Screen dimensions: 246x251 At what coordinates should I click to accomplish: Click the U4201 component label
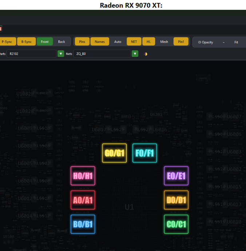click(x=156, y=115)
